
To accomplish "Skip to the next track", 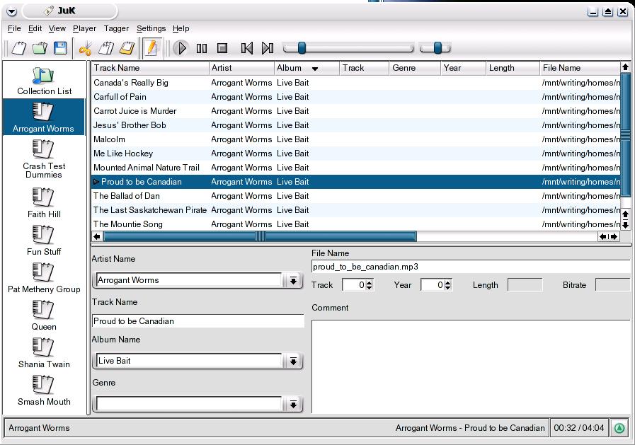I will tap(267, 48).
